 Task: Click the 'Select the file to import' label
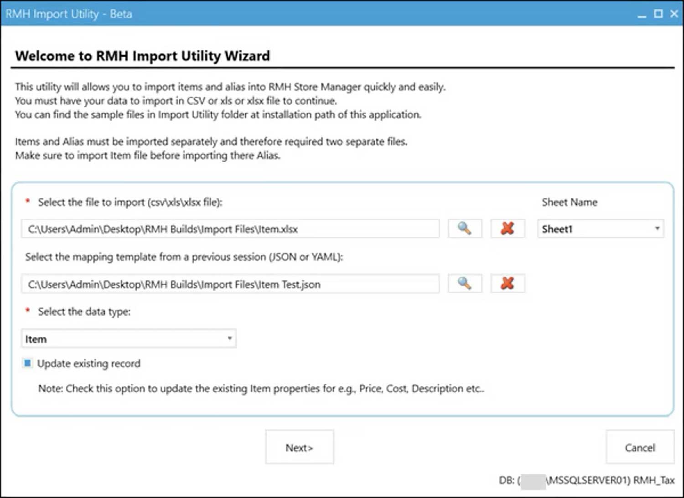coord(130,202)
